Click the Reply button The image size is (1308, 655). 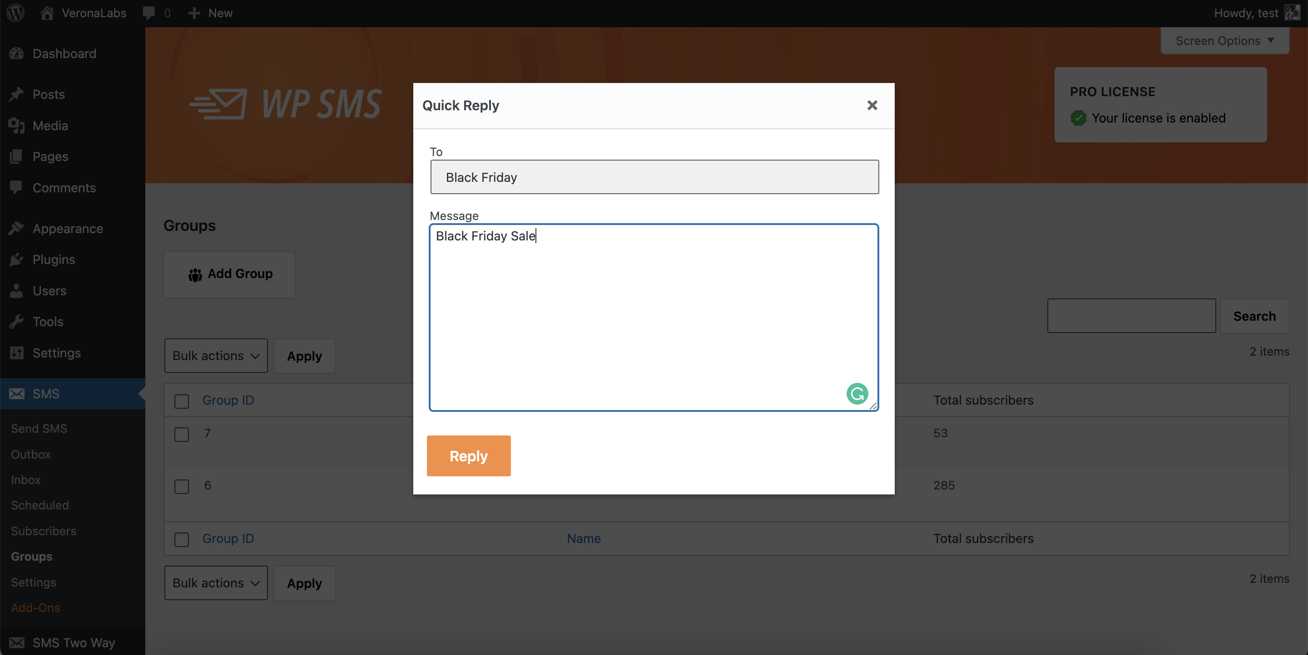[469, 456]
